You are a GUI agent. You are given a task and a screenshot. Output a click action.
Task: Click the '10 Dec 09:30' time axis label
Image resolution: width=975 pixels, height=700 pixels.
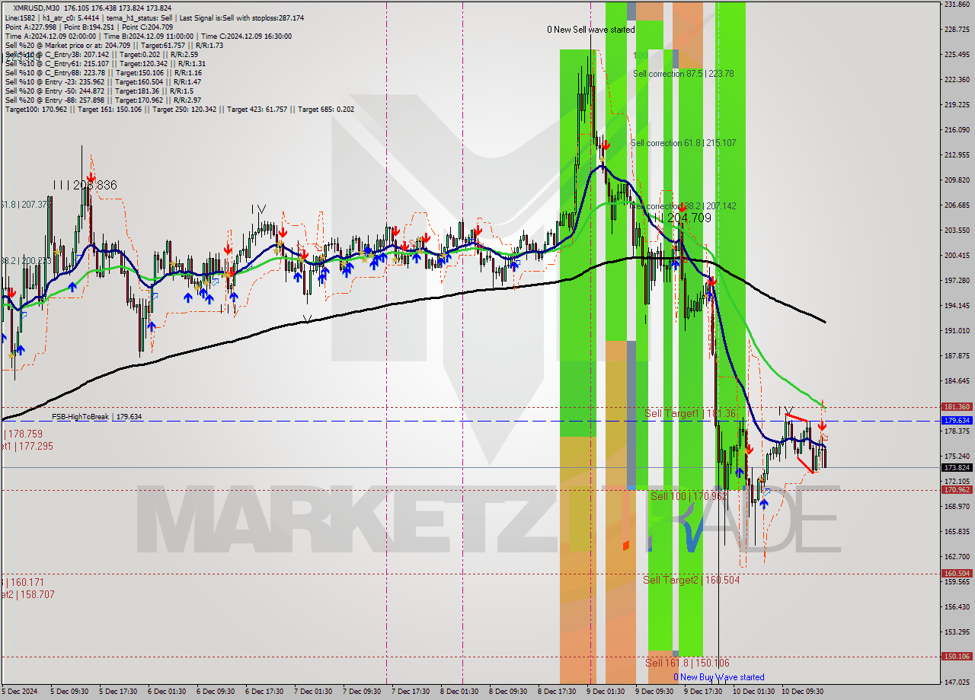(803, 692)
